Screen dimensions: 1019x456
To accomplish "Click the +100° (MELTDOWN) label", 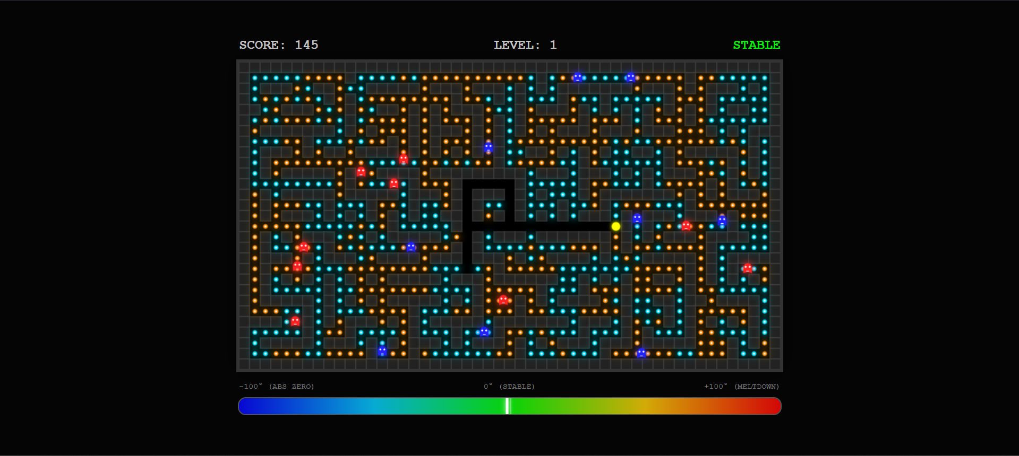I will pyautogui.click(x=741, y=387).
